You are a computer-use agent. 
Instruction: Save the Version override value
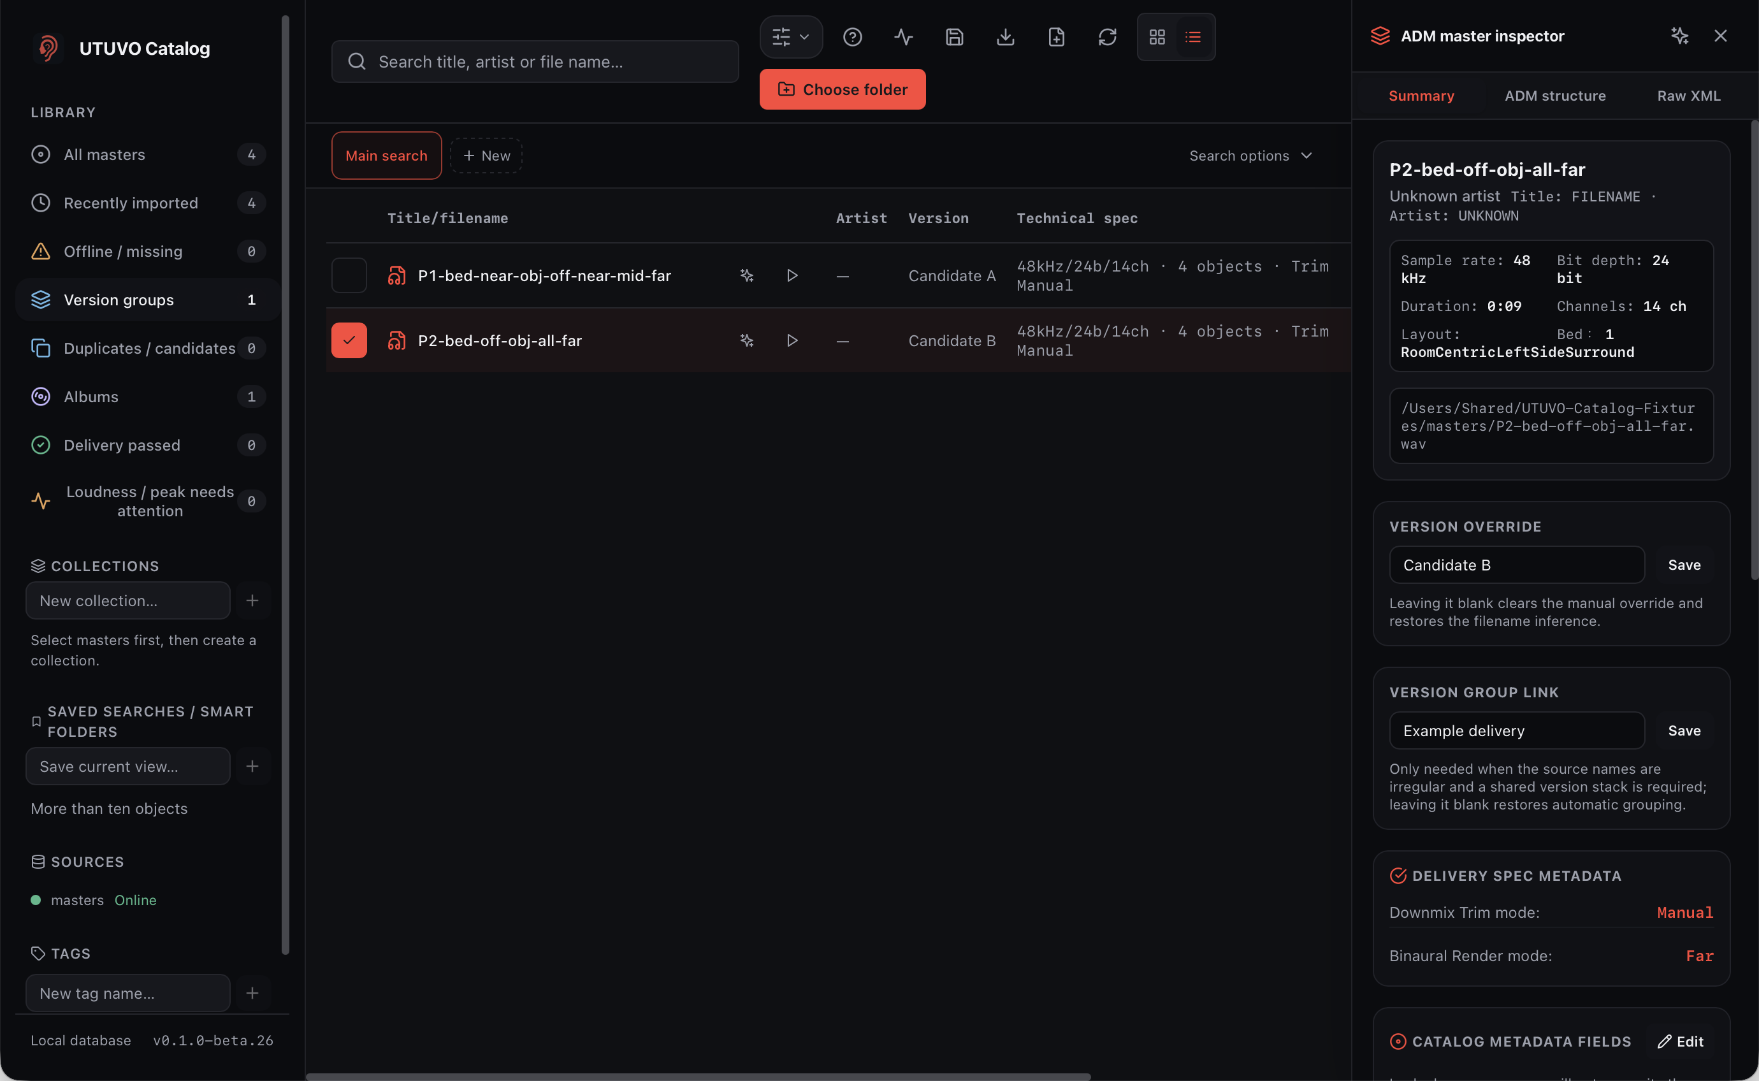coord(1684,565)
